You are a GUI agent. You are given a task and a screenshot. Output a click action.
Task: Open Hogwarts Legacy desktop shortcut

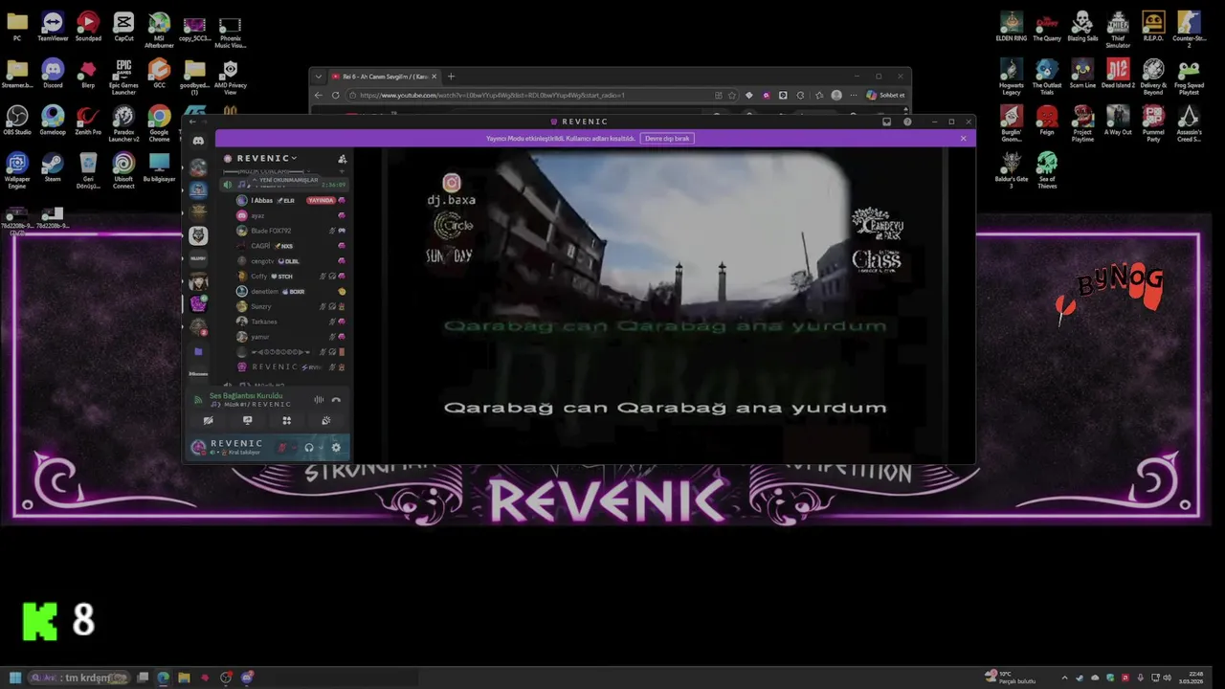point(1012,77)
